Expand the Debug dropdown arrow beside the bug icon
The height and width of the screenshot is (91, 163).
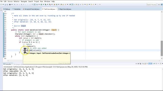(39, 5)
